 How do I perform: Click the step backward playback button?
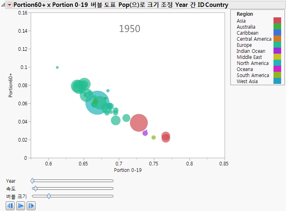click(x=11, y=206)
